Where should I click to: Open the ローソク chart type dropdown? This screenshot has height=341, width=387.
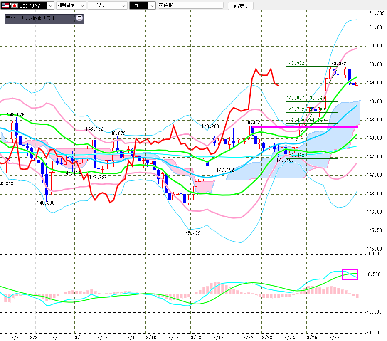123,6
